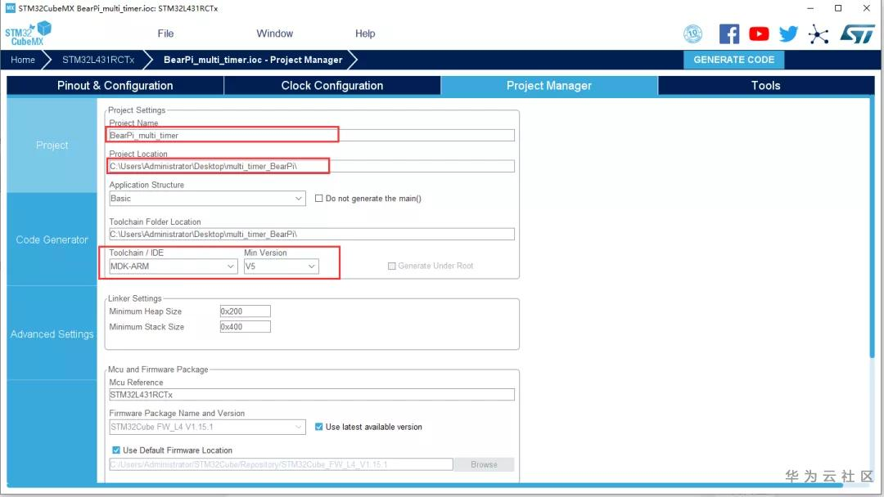
Task: Switch to Clock Configuration tab
Action: (x=332, y=86)
